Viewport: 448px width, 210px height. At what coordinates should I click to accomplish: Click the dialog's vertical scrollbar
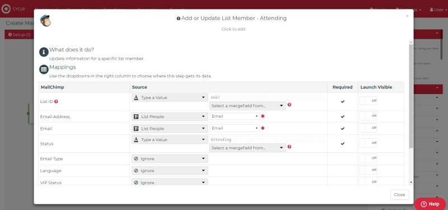click(x=411, y=96)
